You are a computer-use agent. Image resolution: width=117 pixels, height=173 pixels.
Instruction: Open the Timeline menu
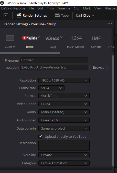(64, 8)
